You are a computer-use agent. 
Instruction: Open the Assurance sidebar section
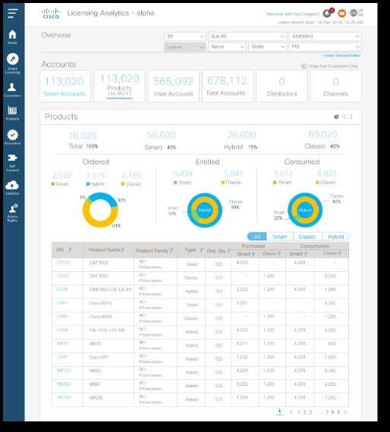12,137
